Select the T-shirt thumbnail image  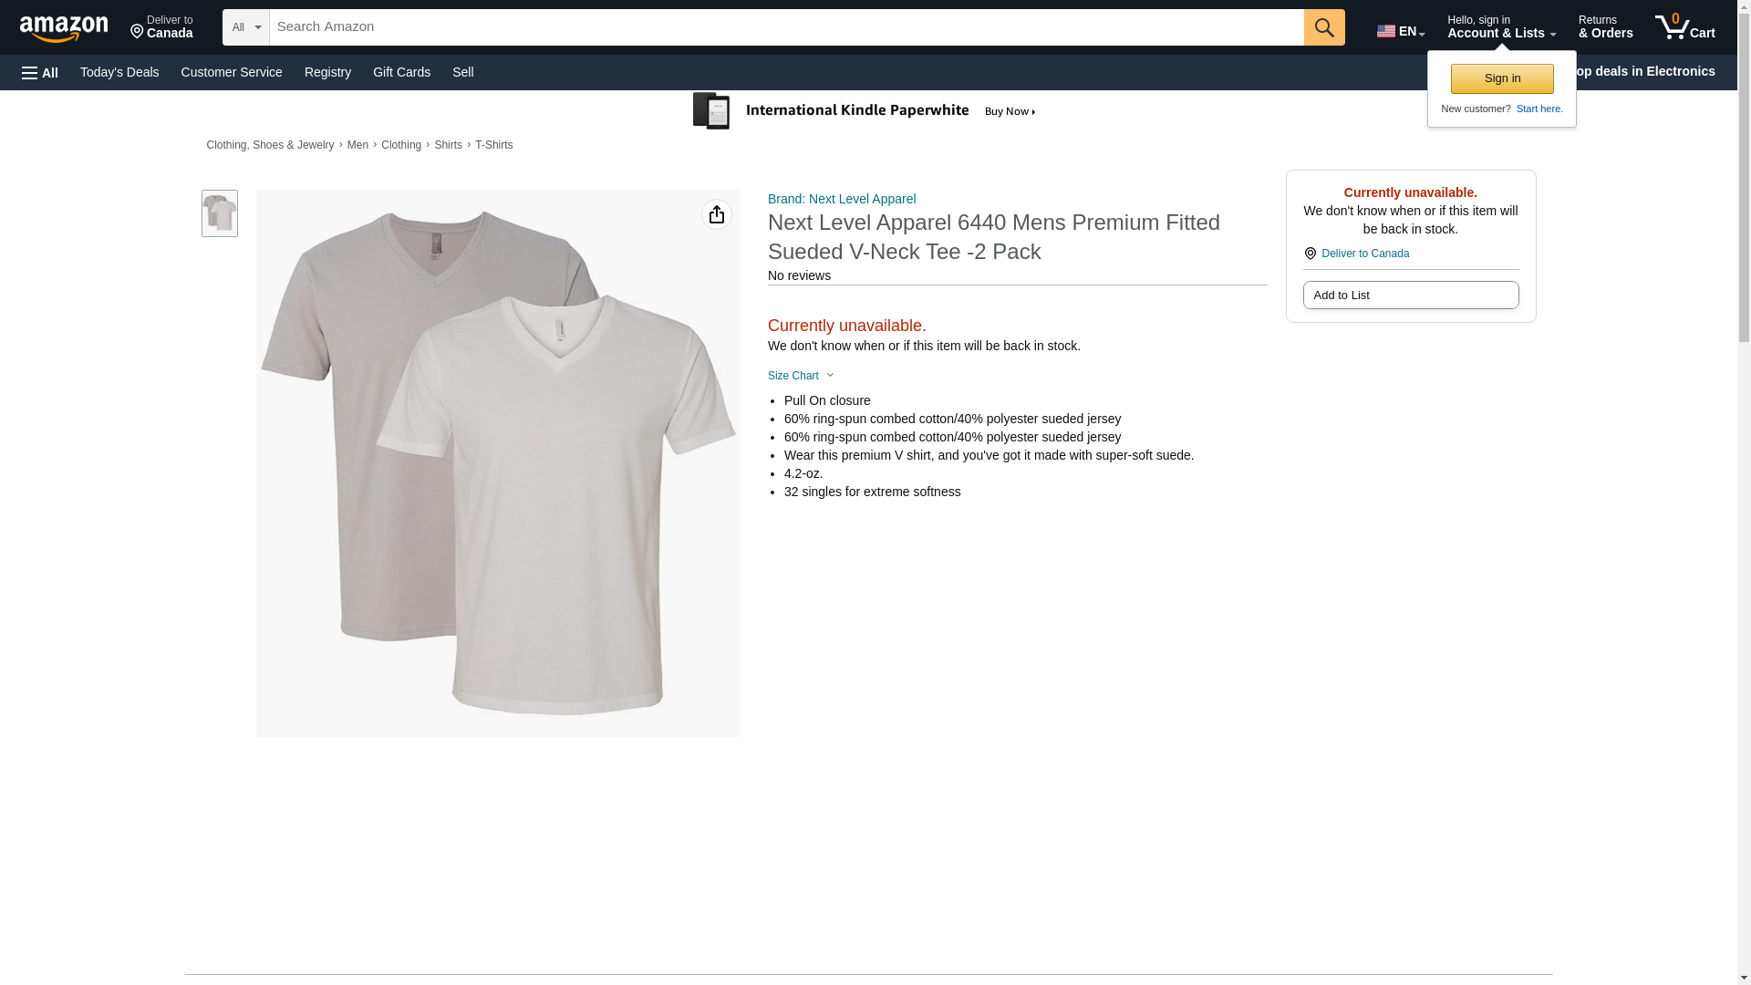click(x=220, y=213)
